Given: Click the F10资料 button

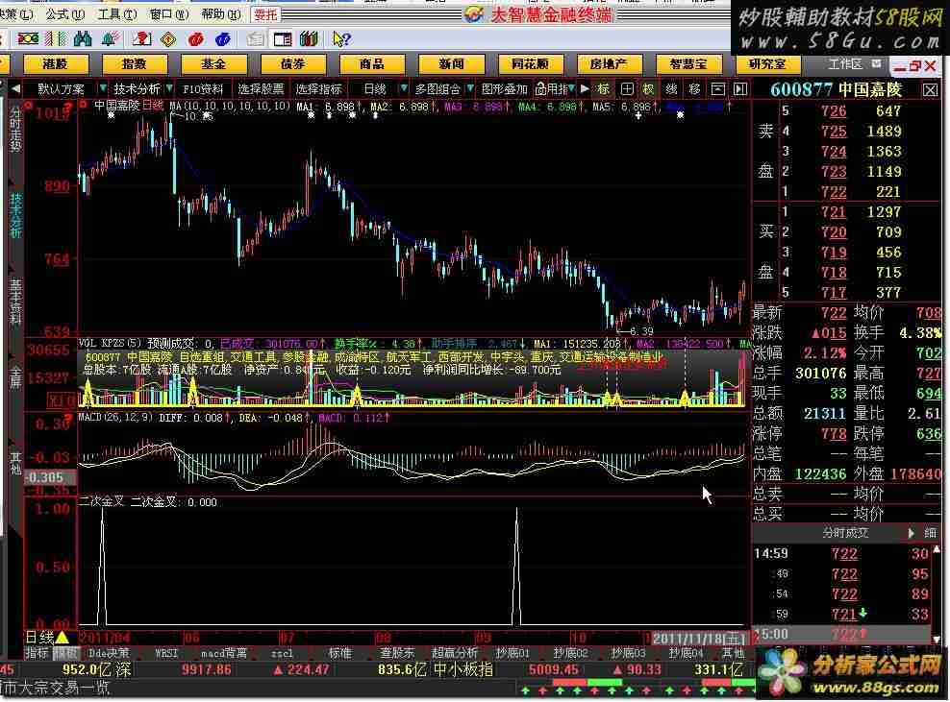Looking at the screenshot, I should tap(203, 89).
